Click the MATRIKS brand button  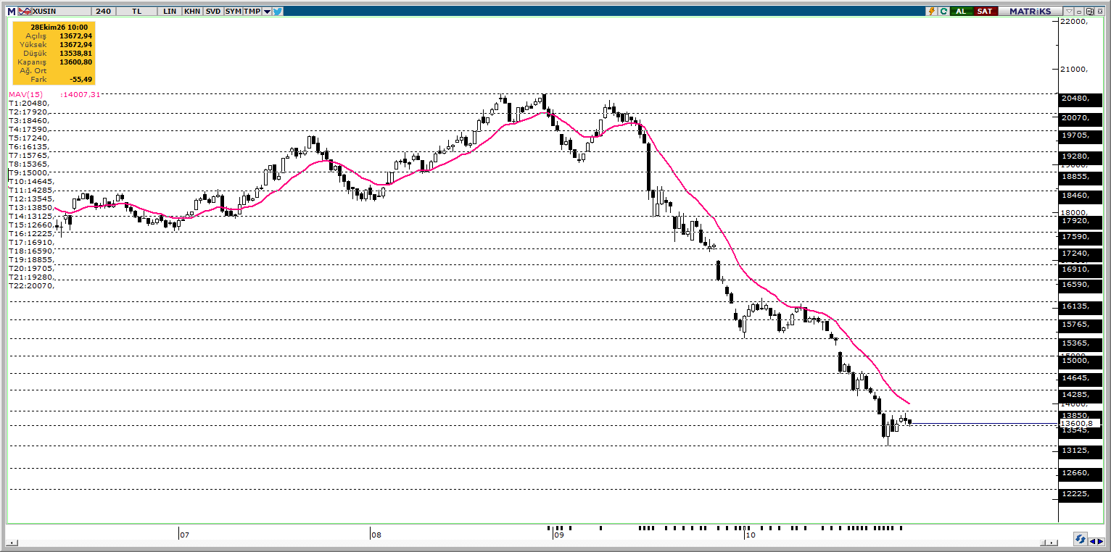tap(1031, 11)
